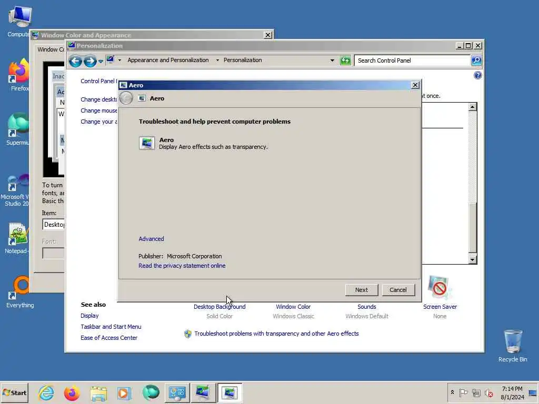The width and height of the screenshot is (539, 404).
Task: Minimize the Personalization window
Action: (x=459, y=45)
